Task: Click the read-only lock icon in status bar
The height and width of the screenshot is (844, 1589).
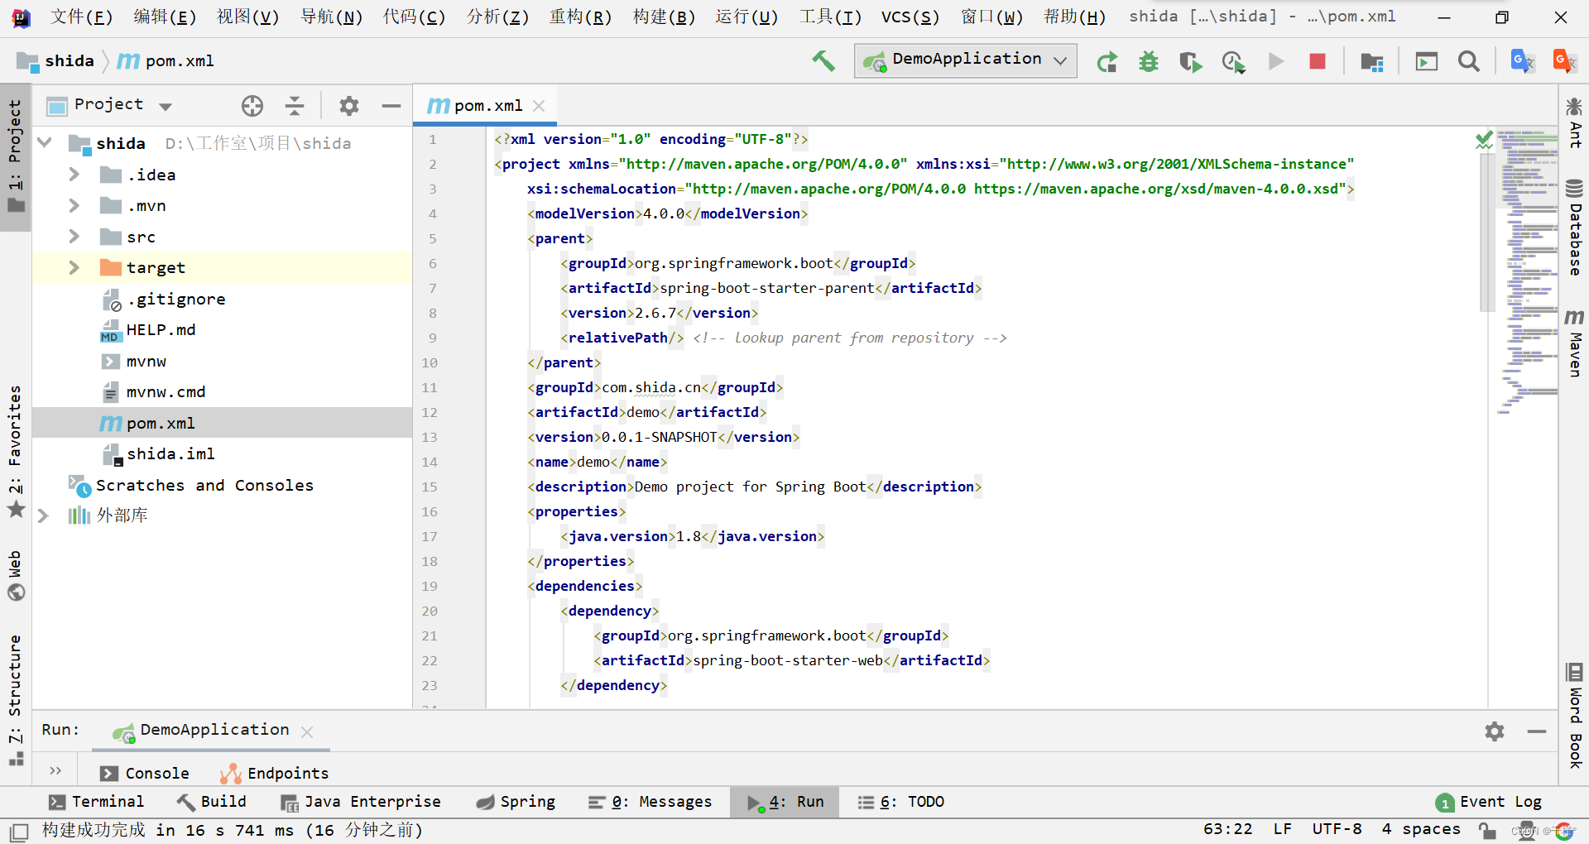Action: [1487, 830]
